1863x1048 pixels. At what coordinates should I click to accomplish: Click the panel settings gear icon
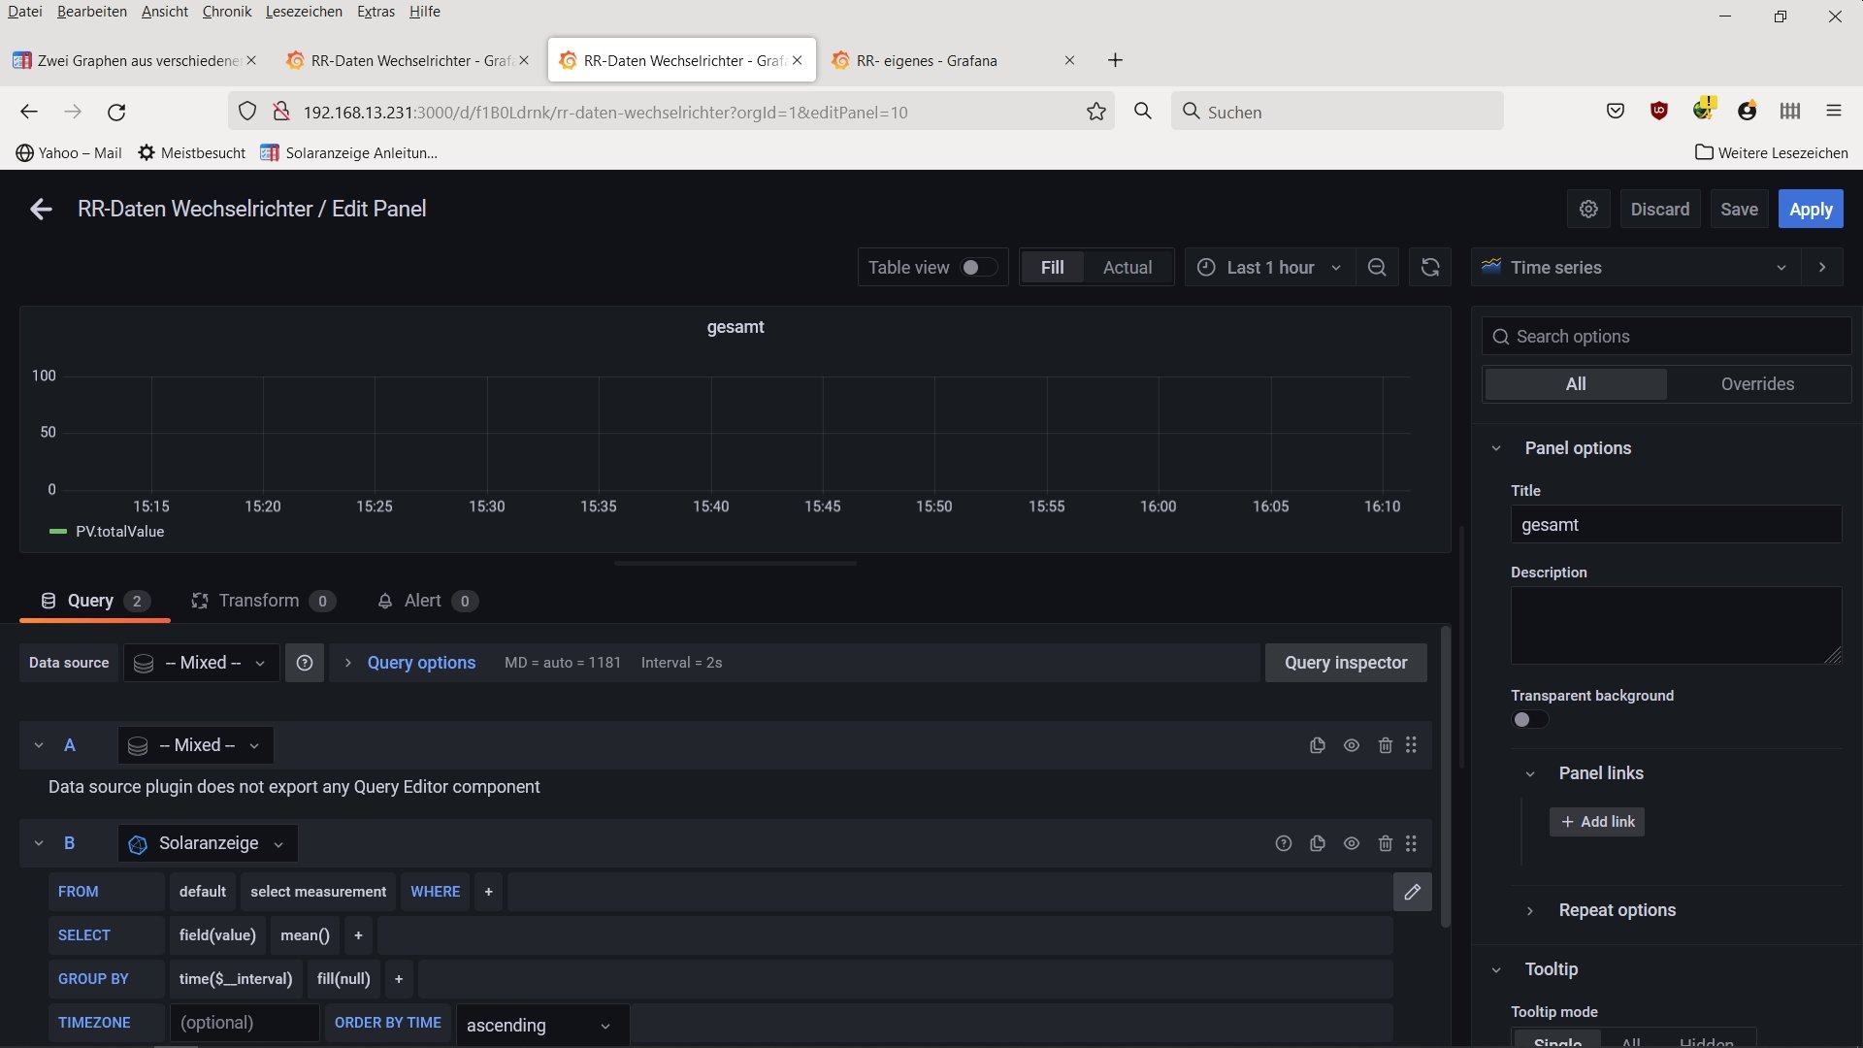click(x=1588, y=209)
